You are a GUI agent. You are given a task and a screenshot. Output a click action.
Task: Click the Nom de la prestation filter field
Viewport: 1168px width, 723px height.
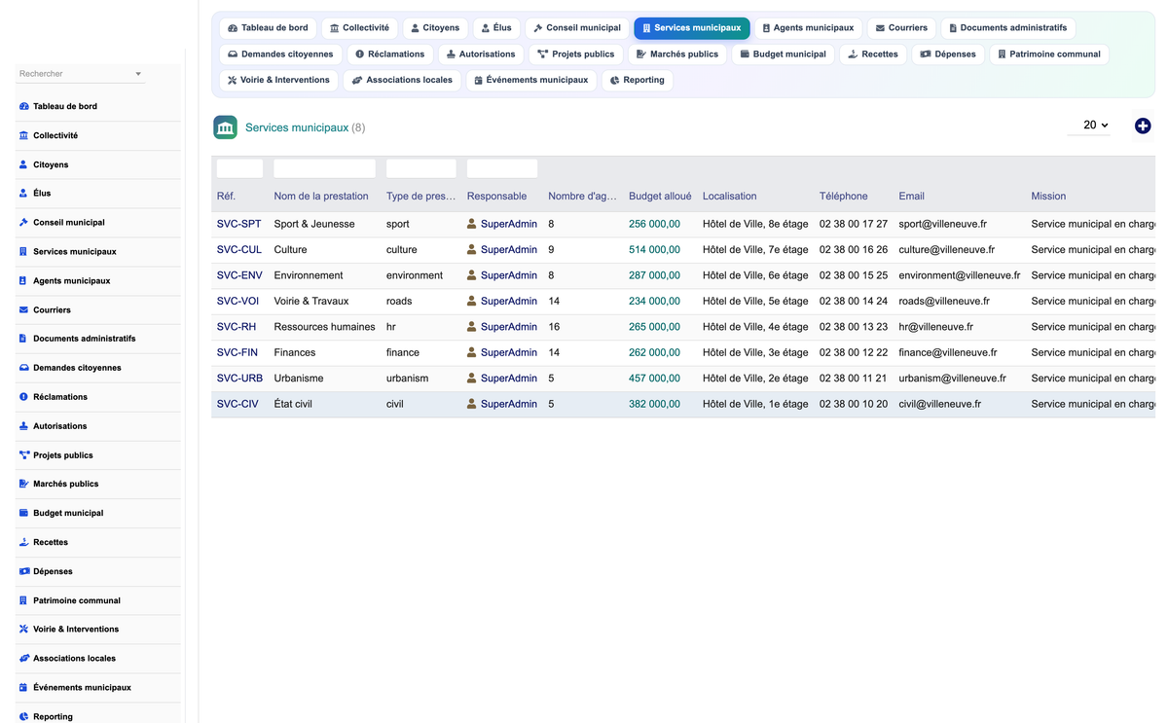tap(324, 168)
